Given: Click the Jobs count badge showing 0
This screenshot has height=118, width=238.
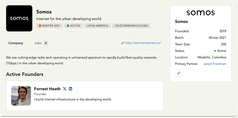Looking at the screenshot, I should click(46, 43).
